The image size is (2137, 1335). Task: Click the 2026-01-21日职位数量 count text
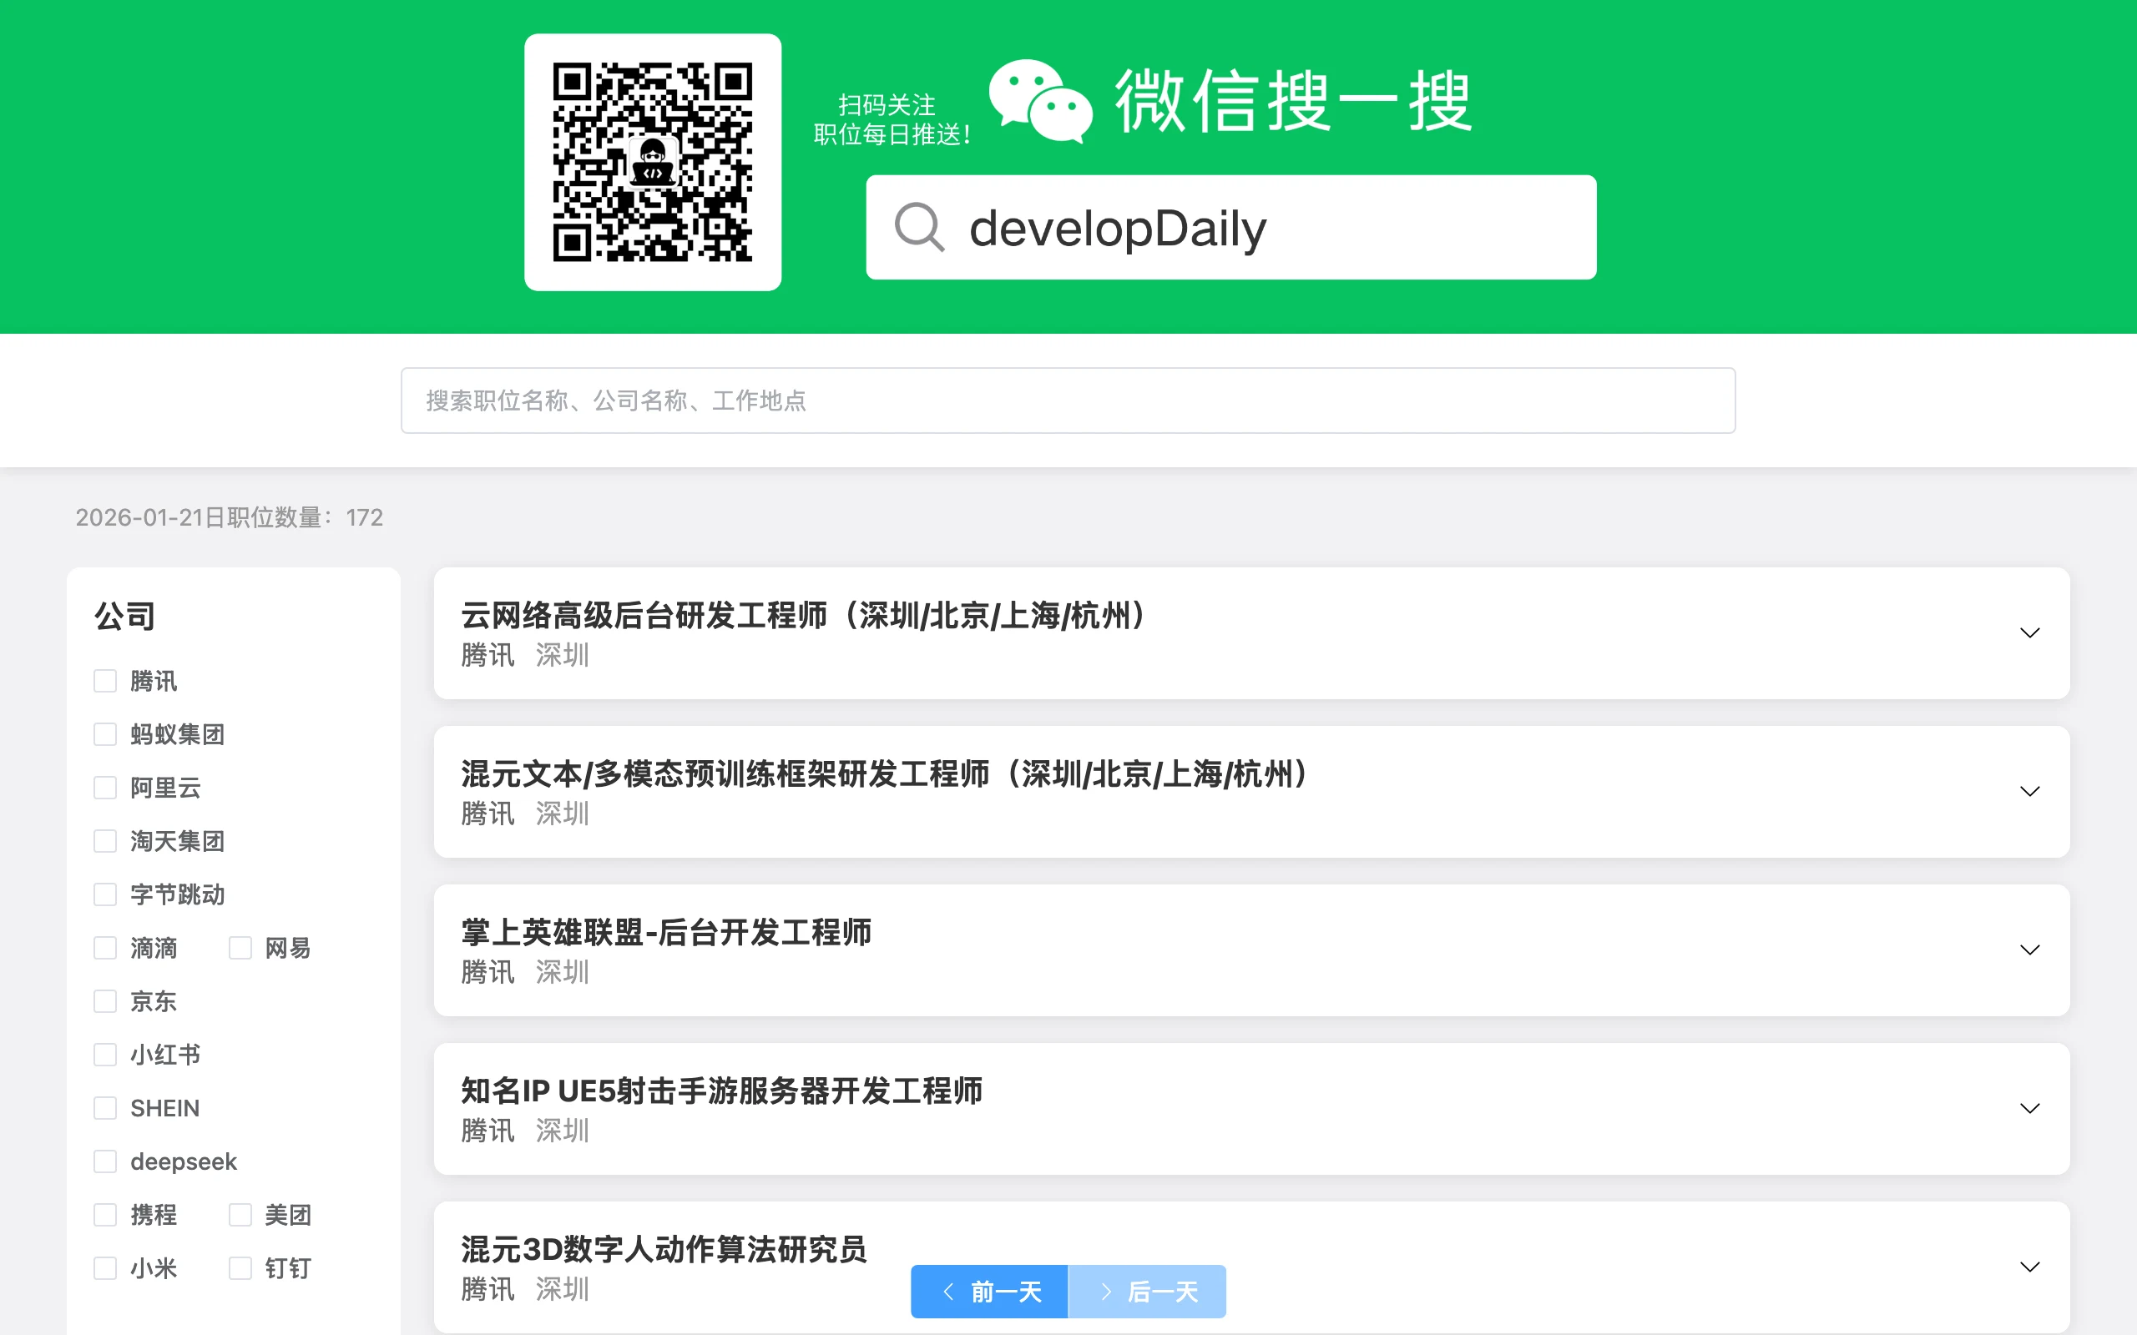(x=230, y=517)
